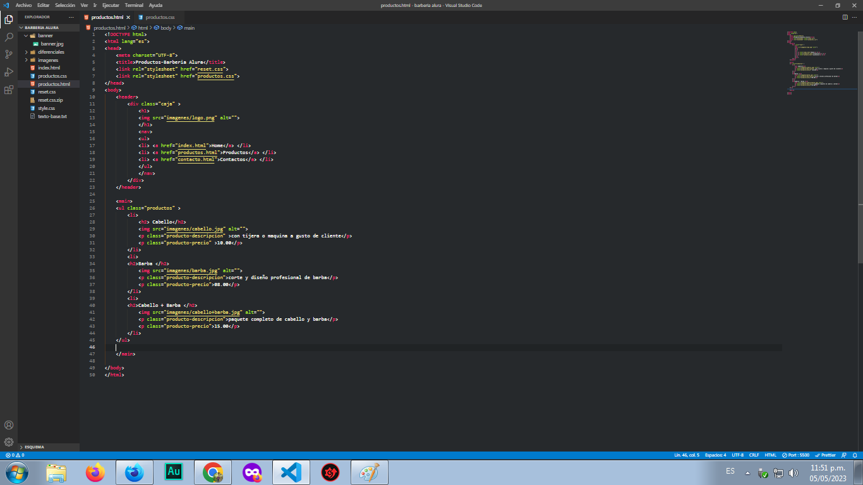Open the Explorer view in activity bar
The image size is (863, 485).
point(9,20)
